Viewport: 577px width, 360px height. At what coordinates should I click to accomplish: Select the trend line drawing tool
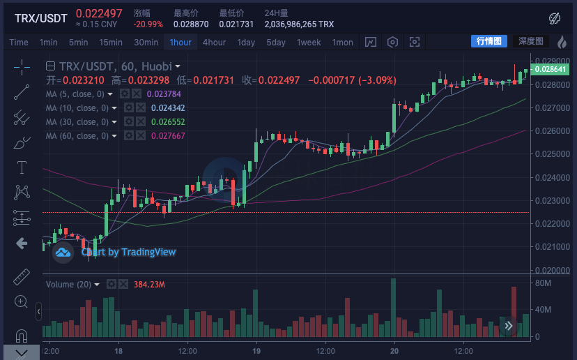[22, 92]
